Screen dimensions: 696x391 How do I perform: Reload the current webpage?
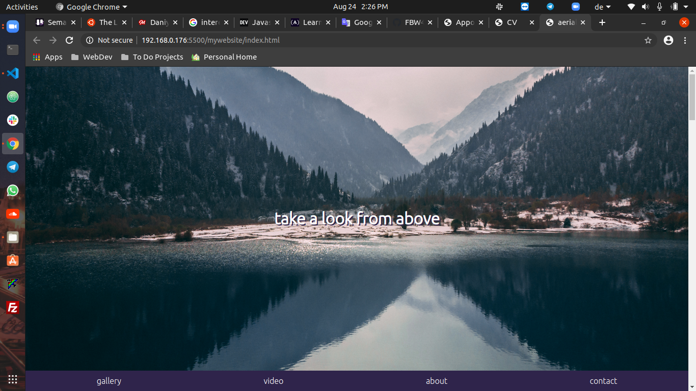click(x=69, y=40)
